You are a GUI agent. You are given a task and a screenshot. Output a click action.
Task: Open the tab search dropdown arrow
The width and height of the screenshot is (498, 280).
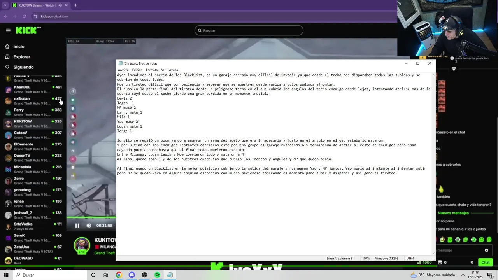click(5, 5)
